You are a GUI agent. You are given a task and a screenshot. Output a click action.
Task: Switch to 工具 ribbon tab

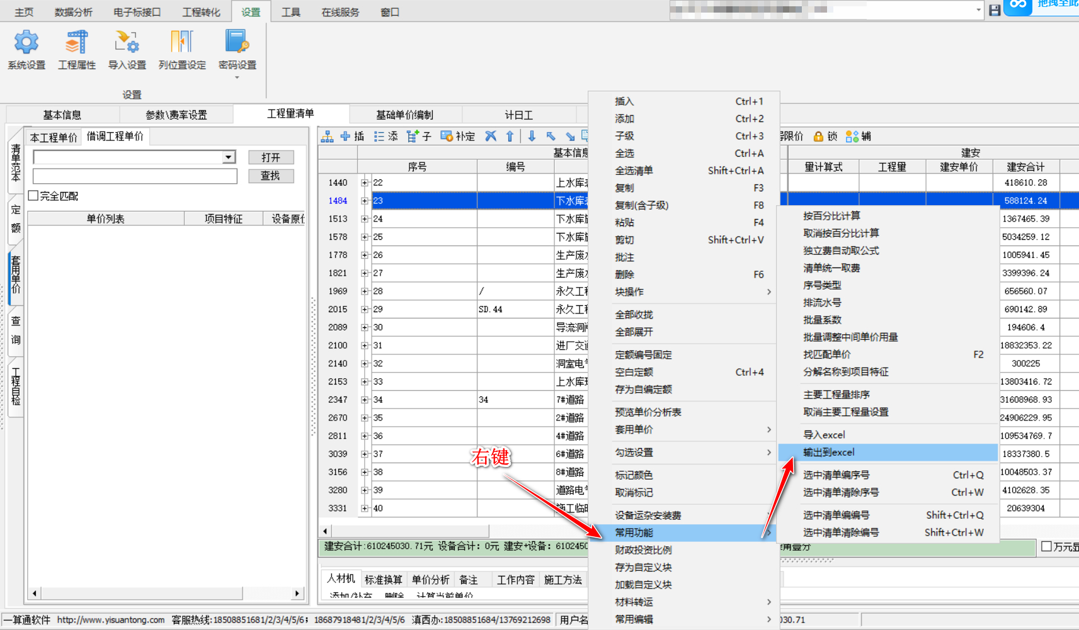[x=290, y=12]
